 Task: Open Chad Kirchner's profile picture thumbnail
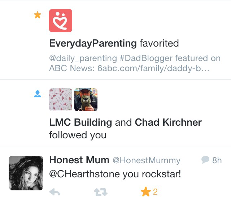pos(86,99)
